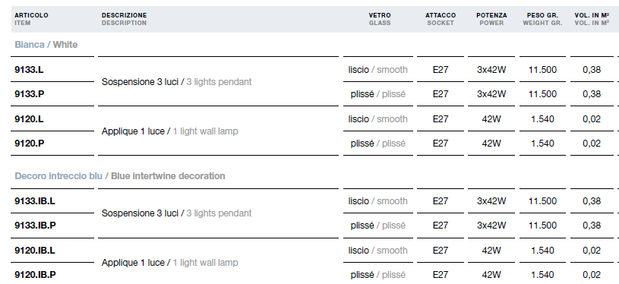Select article code 9133.P
619x284 pixels.
click(x=29, y=94)
